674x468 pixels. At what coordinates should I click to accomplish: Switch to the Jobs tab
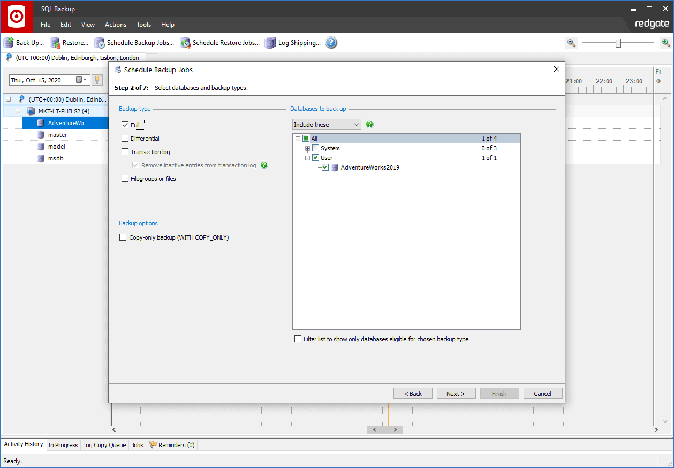point(137,444)
